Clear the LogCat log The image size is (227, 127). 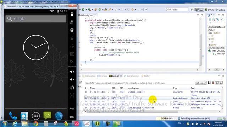pos(213,83)
